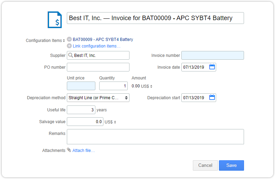Open the Salvage value currency selector
Viewport: 275px width, 179px height.
(110, 122)
